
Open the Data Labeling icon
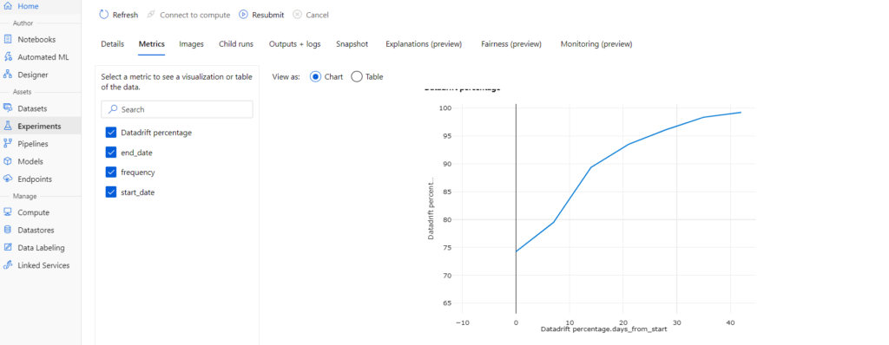8,248
